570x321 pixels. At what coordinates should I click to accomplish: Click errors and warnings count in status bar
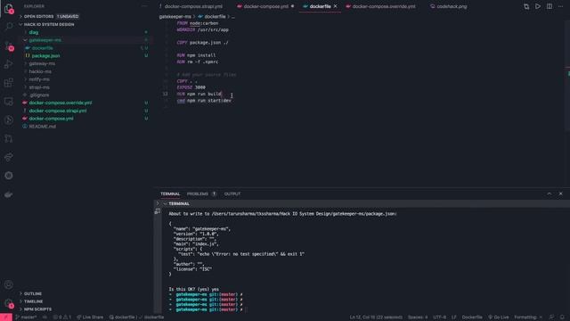62,317
